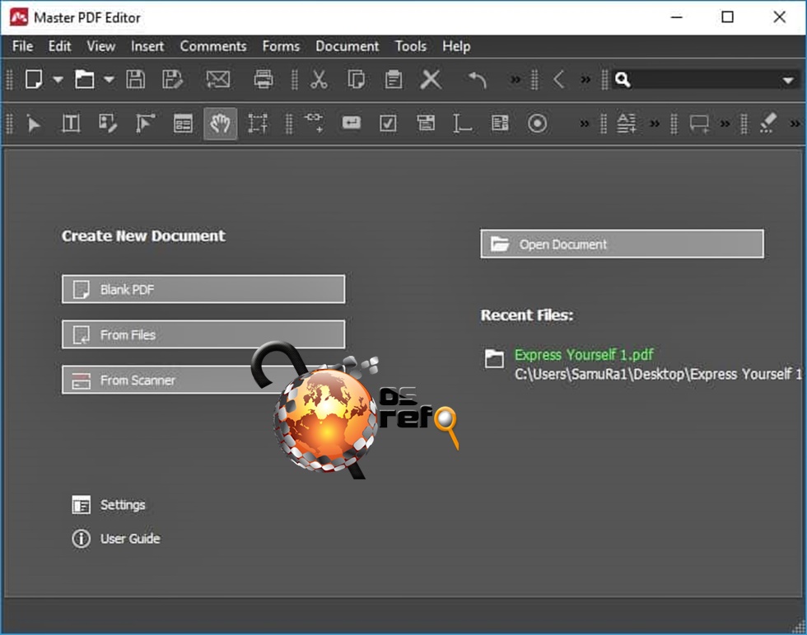Insert a form push button icon
The image size is (807, 635).
tap(351, 123)
